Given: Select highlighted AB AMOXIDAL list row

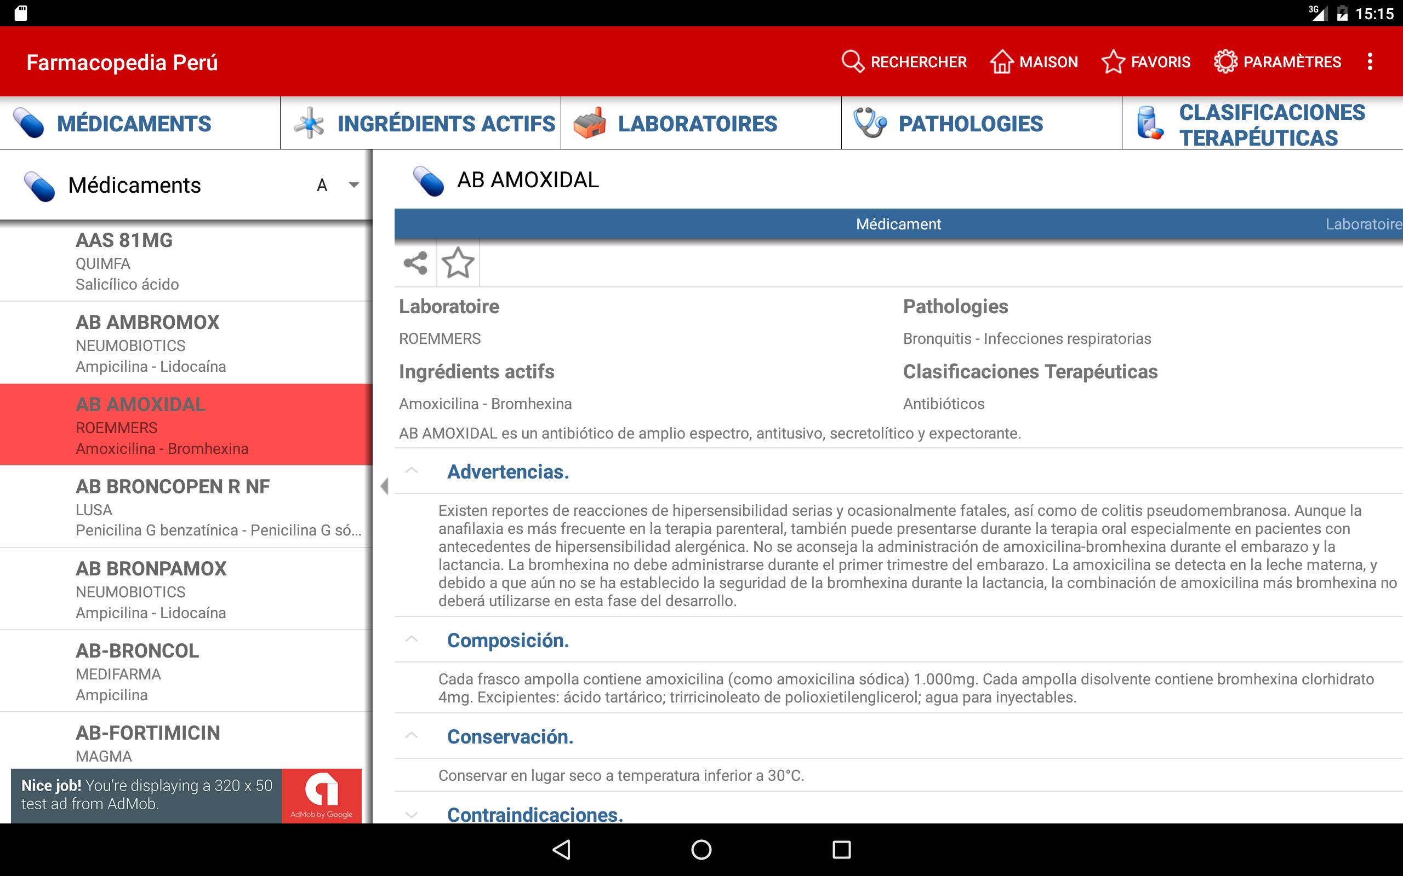Looking at the screenshot, I should [x=186, y=425].
